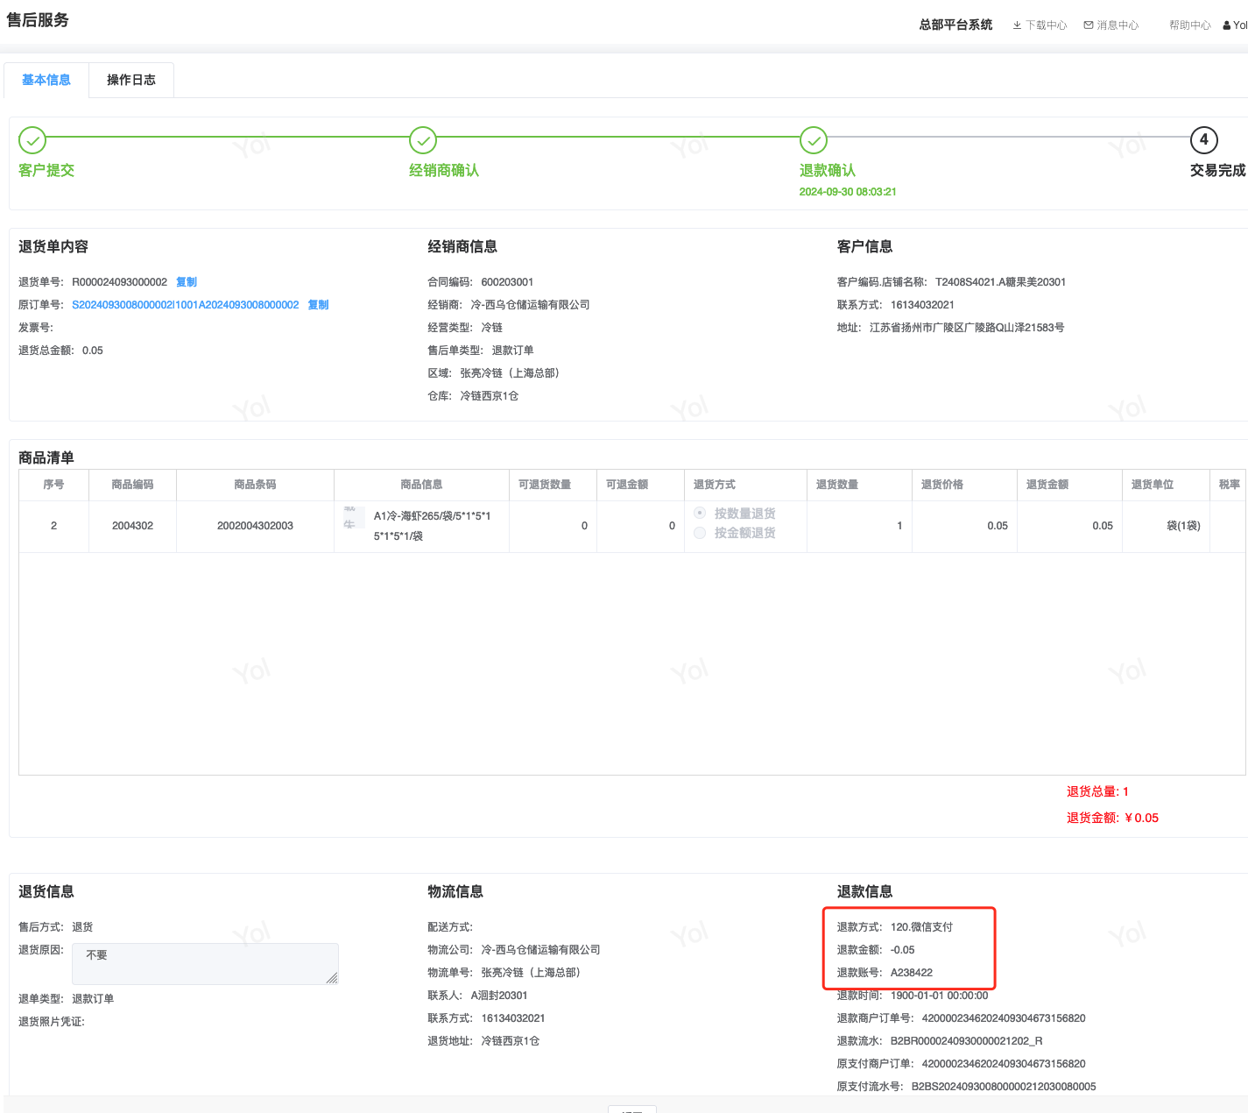The image size is (1248, 1113).
Task: Click the resize handle of 退货原因 box
Action: (x=332, y=978)
